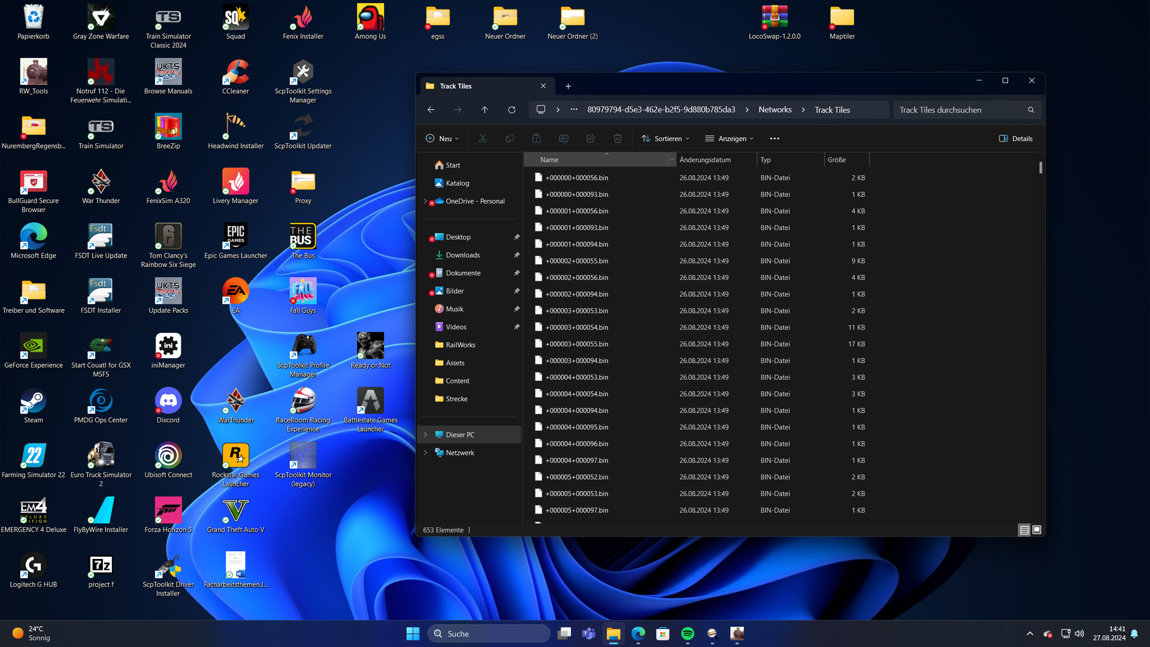Unpin Bilder from quick access
Screen dimensions: 1150x647
(516, 291)
